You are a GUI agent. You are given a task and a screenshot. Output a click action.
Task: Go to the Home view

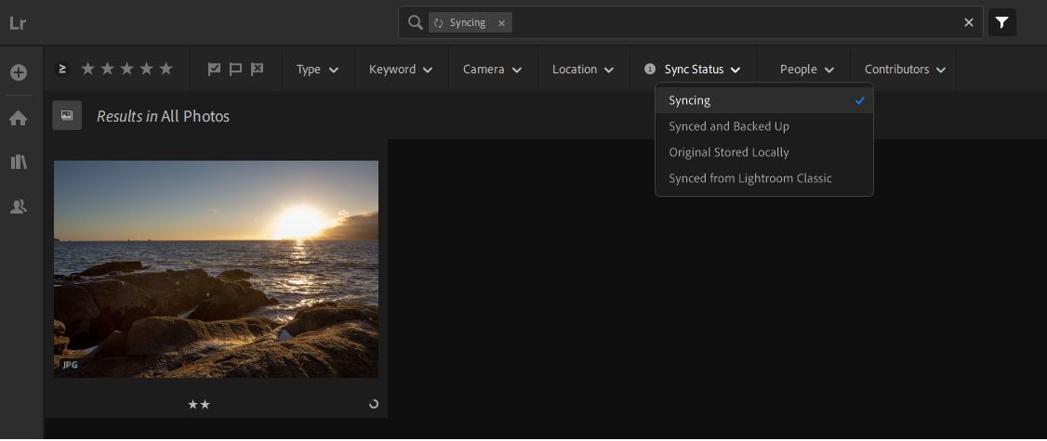pos(19,118)
